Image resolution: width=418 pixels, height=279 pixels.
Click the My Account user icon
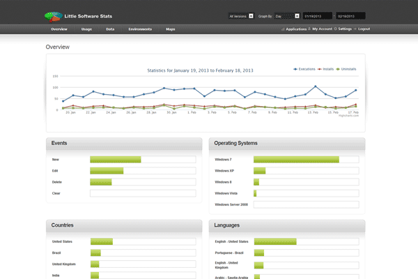[x=309, y=29]
